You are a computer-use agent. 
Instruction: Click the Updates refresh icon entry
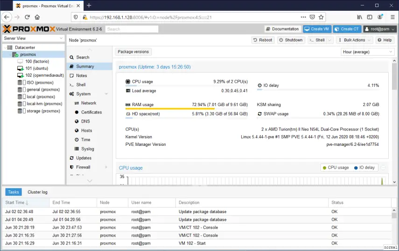(72, 158)
